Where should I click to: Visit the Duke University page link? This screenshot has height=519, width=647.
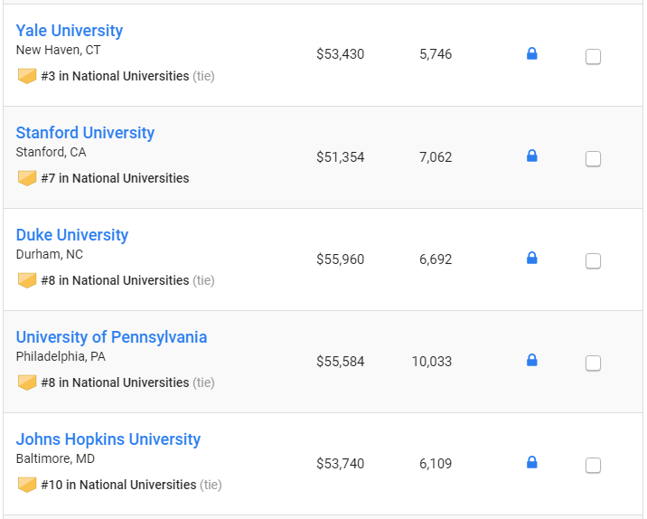pos(72,235)
